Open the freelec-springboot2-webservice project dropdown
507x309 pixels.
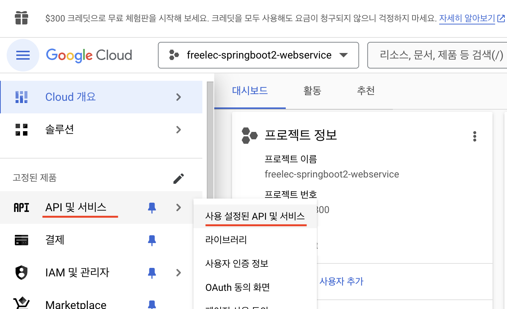coord(258,55)
